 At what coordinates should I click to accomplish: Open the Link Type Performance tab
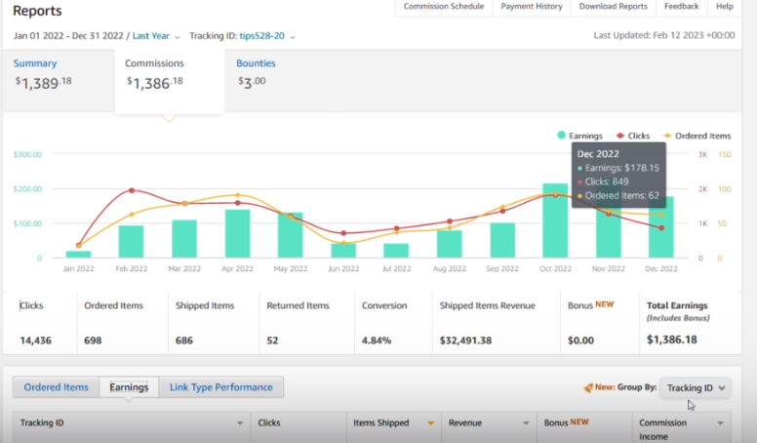point(221,387)
